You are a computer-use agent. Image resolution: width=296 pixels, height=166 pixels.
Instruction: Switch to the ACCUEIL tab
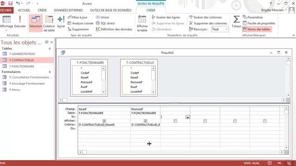click(x=24, y=10)
